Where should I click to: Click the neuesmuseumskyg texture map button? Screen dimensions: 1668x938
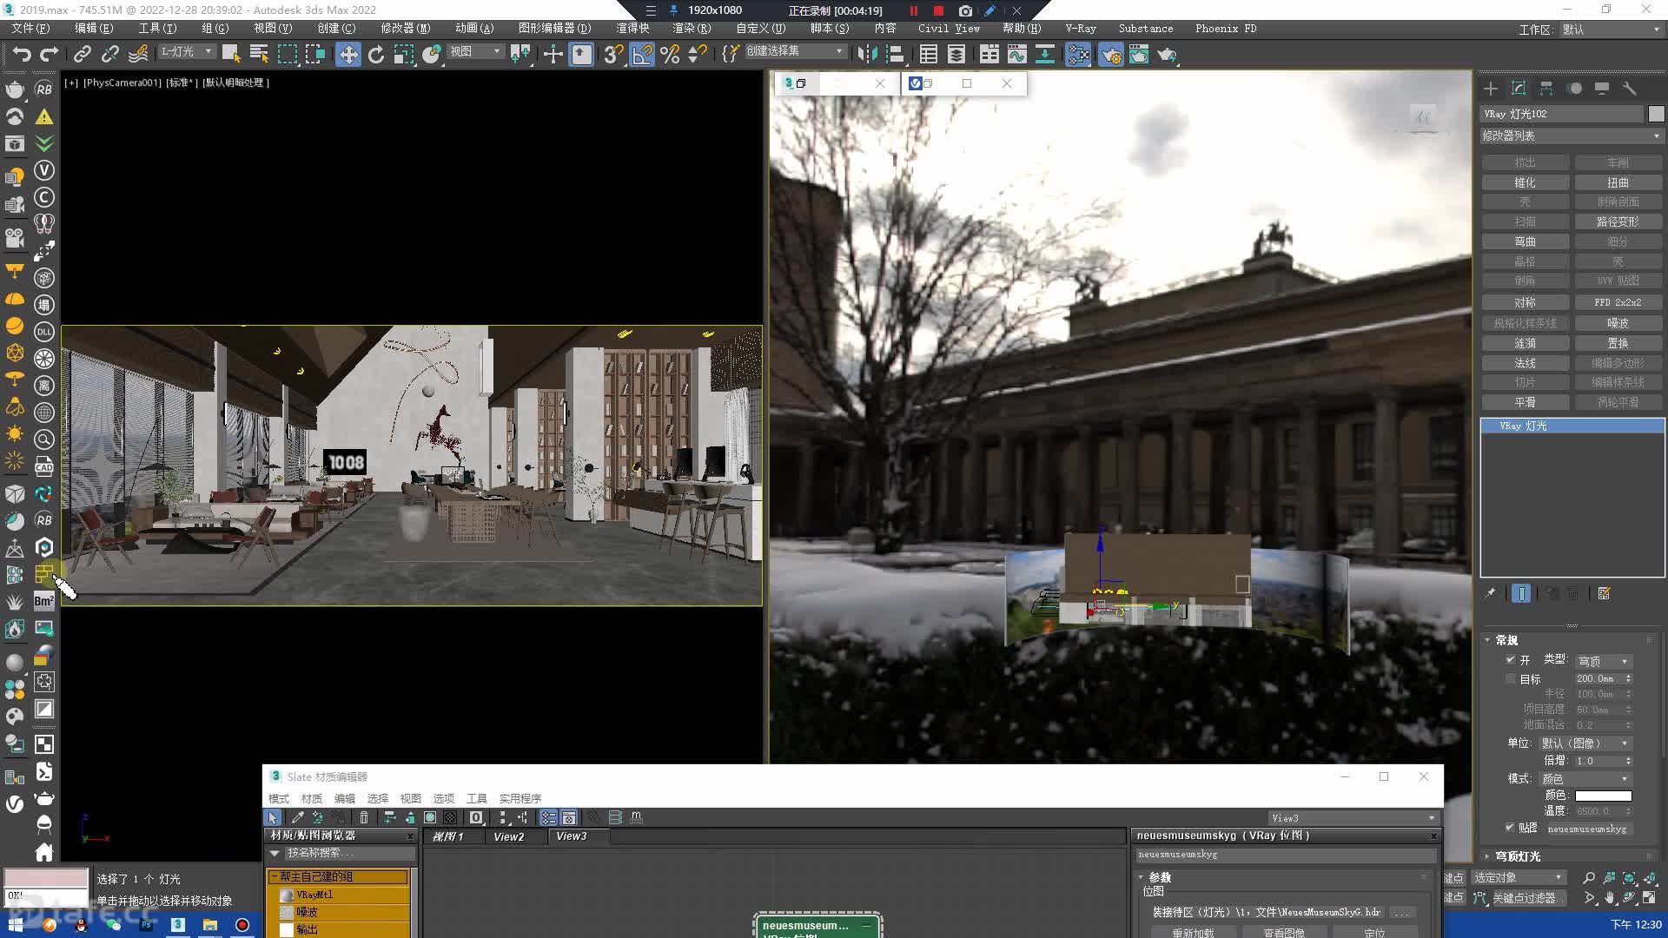[1588, 829]
